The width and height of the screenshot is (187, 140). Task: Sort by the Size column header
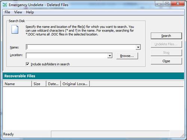[39, 84]
